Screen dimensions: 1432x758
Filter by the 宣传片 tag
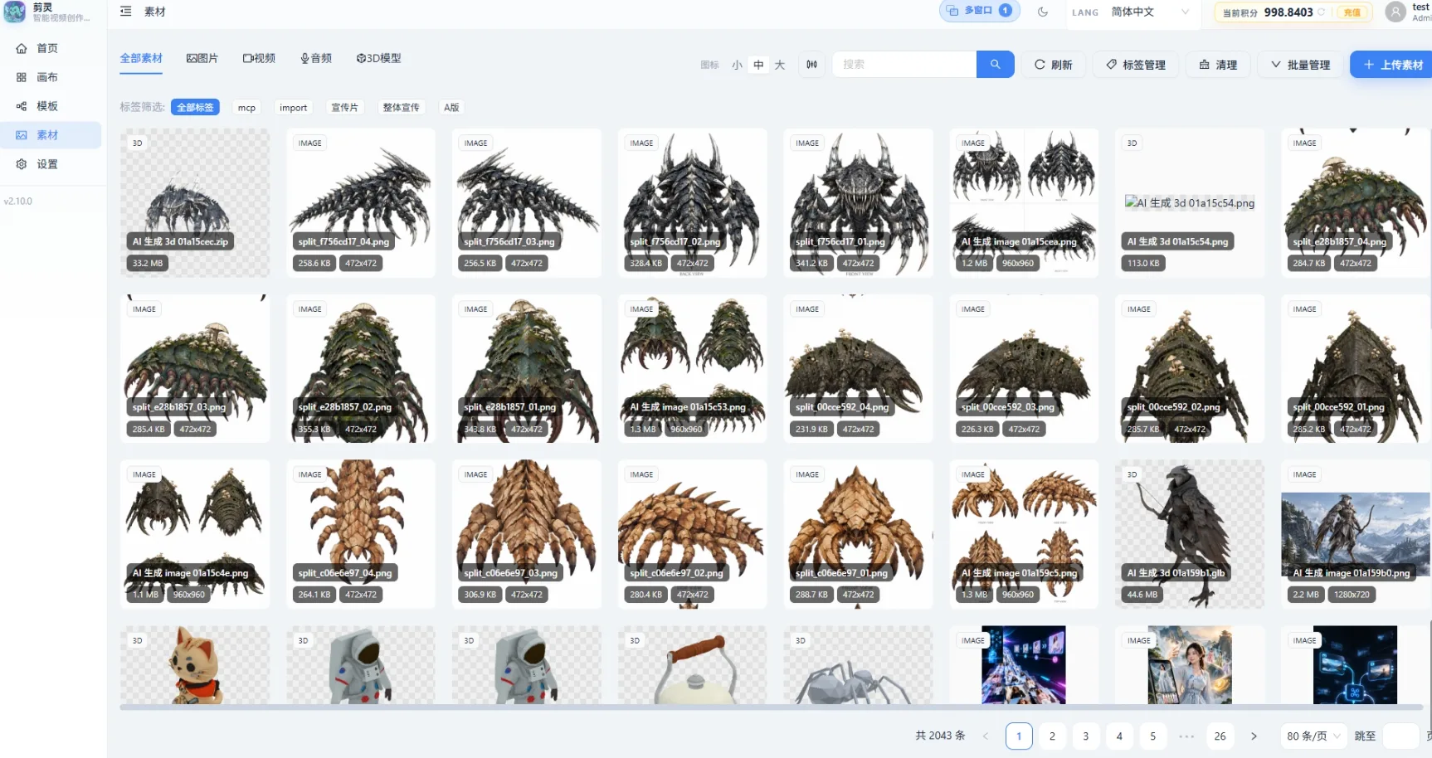(x=344, y=107)
